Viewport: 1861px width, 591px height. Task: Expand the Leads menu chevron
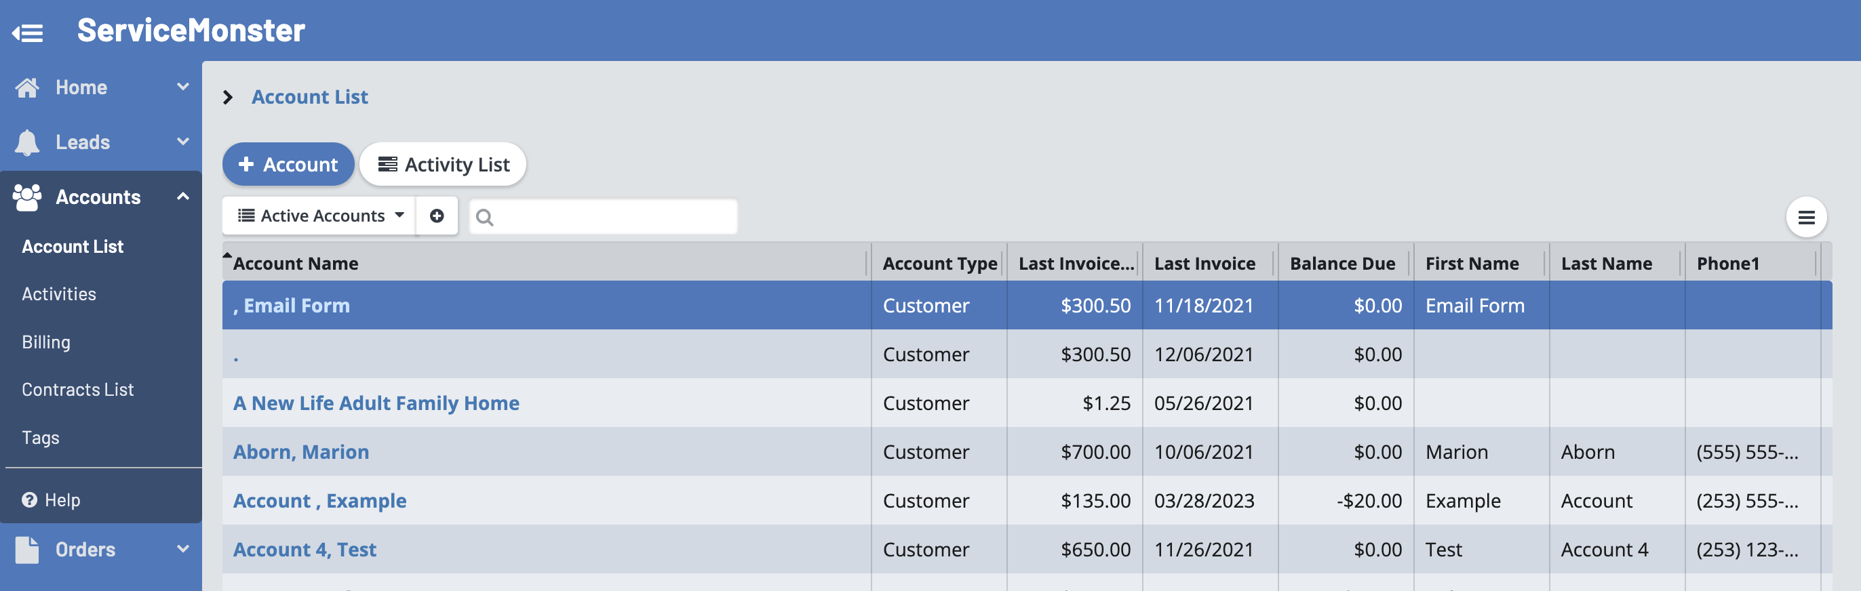coord(183,142)
